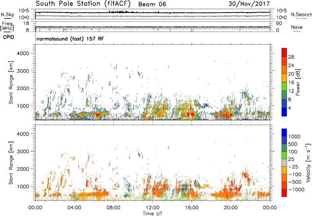Click the '12:00' time axis label
Screen dimensions: 312x216
click(152, 208)
